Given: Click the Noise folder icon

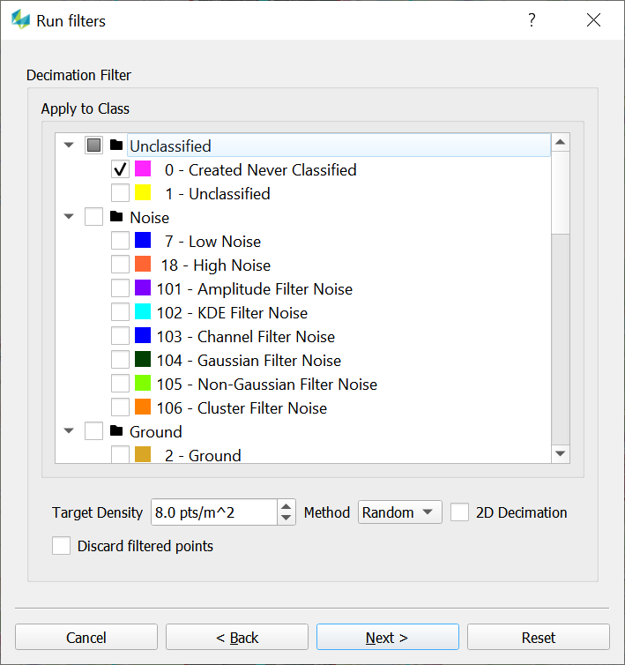Looking at the screenshot, I should click(x=115, y=217).
